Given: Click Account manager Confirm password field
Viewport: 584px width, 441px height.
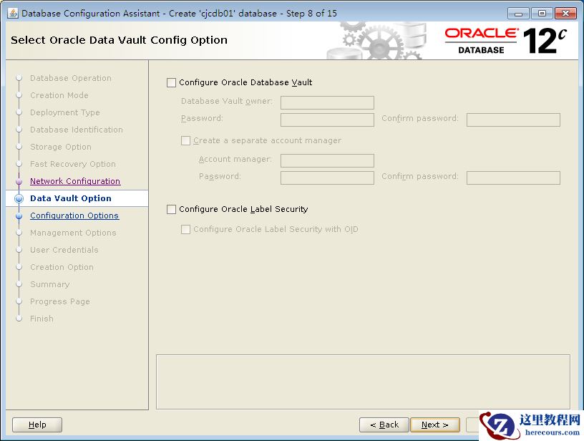Looking at the screenshot, I should point(513,178).
